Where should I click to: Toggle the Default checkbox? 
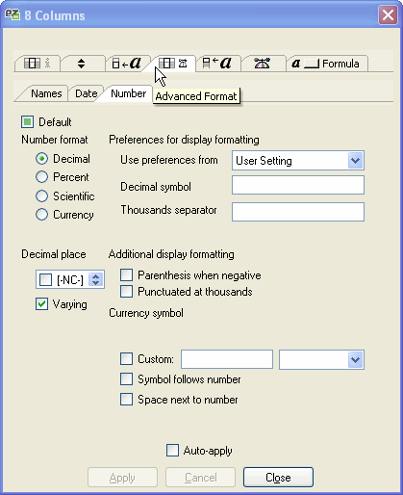[27, 122]
